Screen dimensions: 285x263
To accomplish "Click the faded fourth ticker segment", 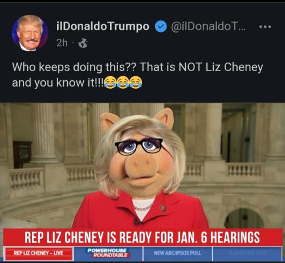I will tap(247, 253).
